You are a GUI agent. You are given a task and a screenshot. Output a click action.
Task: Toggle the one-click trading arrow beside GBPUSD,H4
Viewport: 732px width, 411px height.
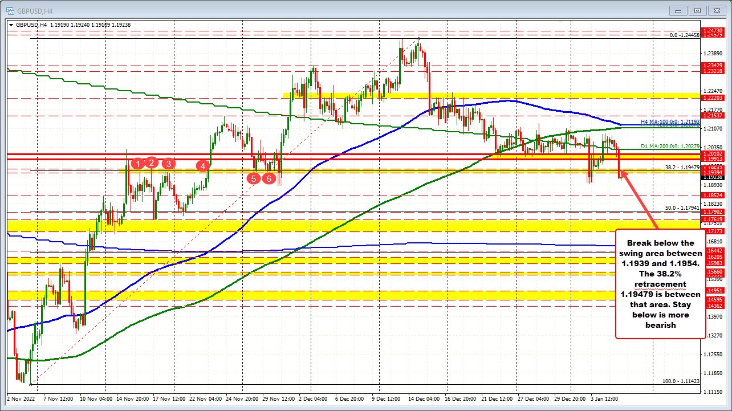pos(12,25)
